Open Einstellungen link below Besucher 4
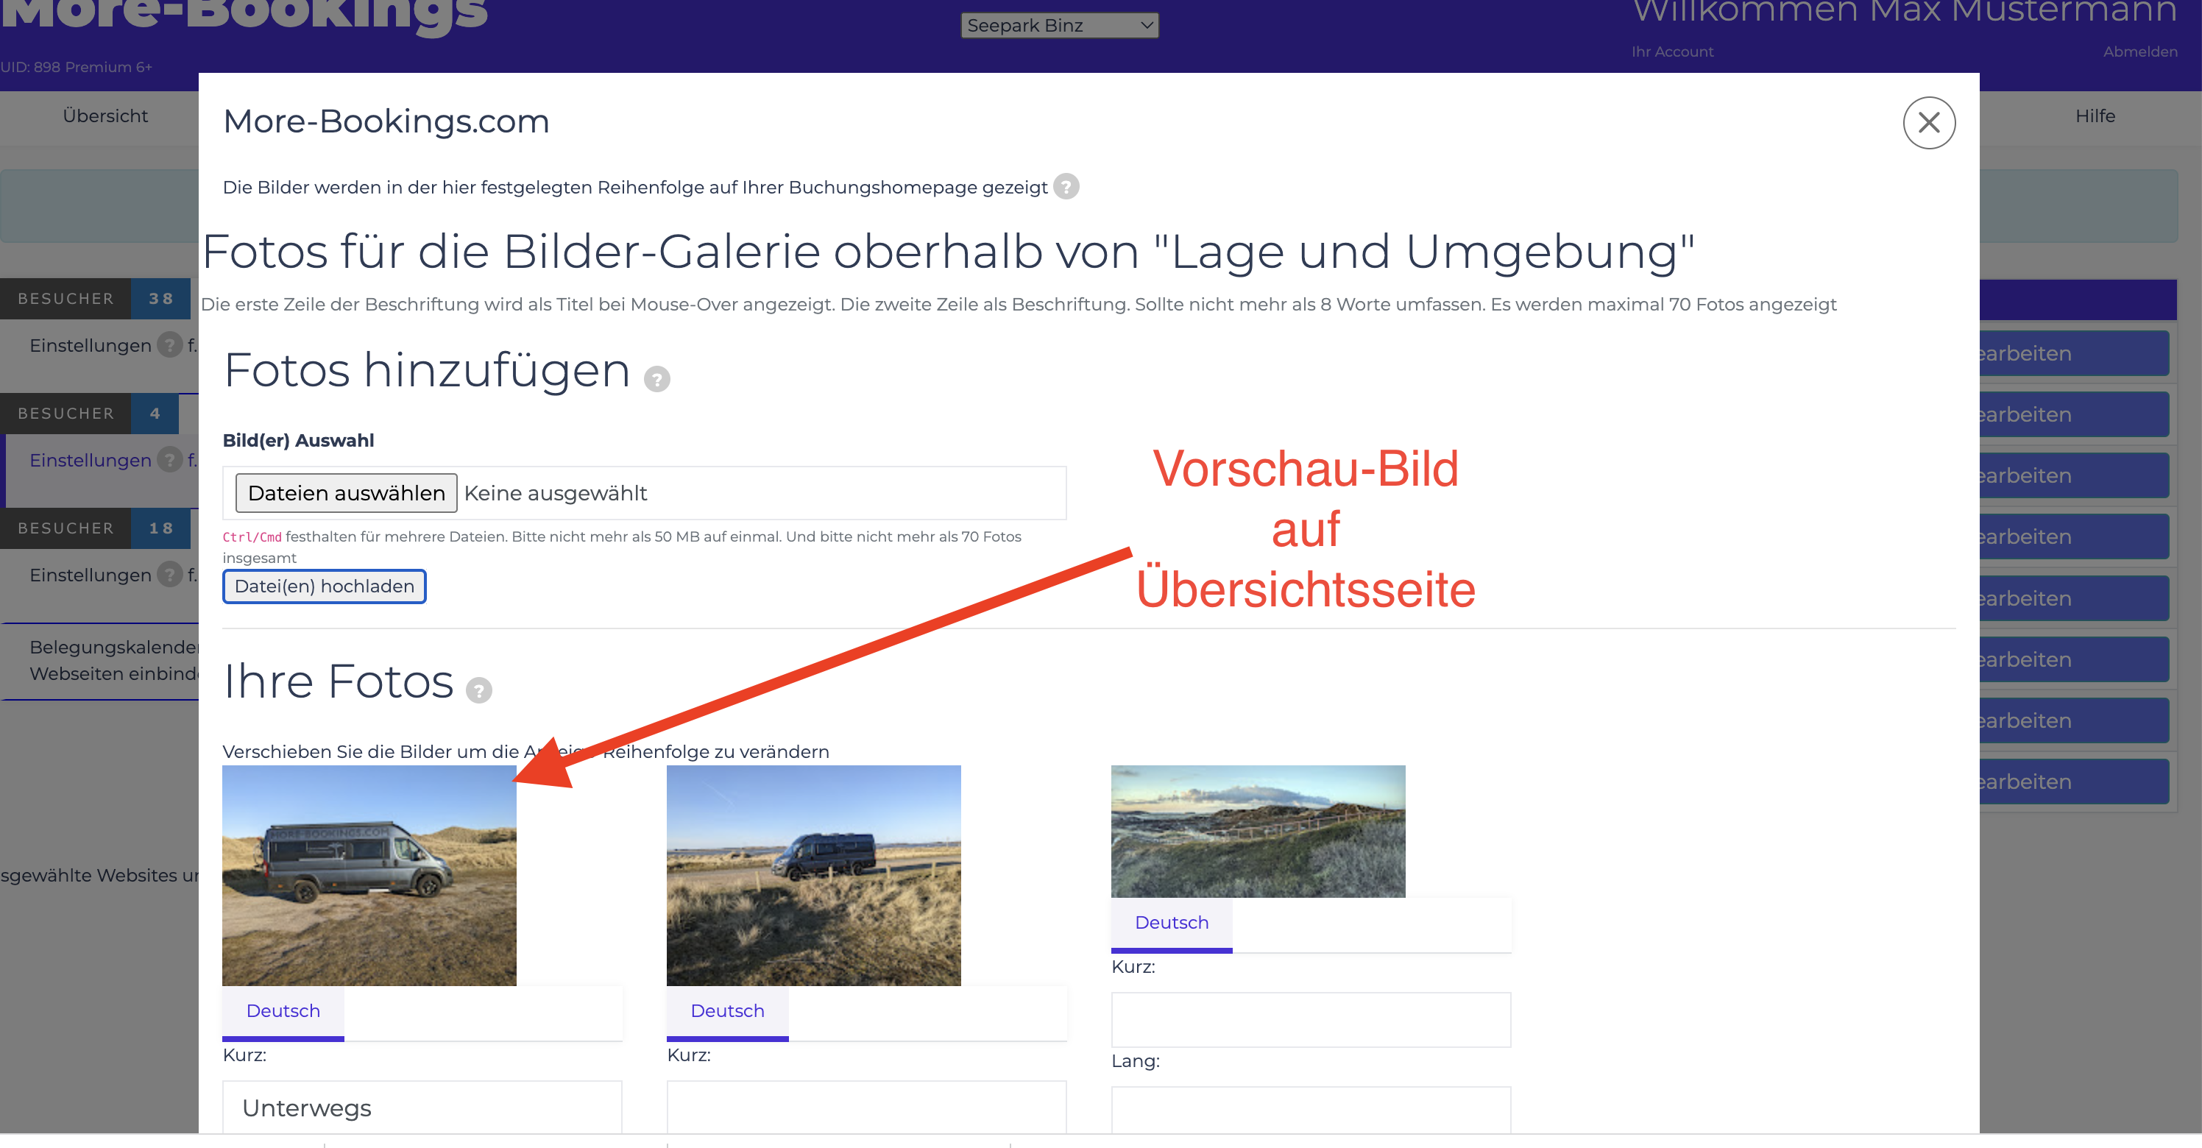 (91, 460)
